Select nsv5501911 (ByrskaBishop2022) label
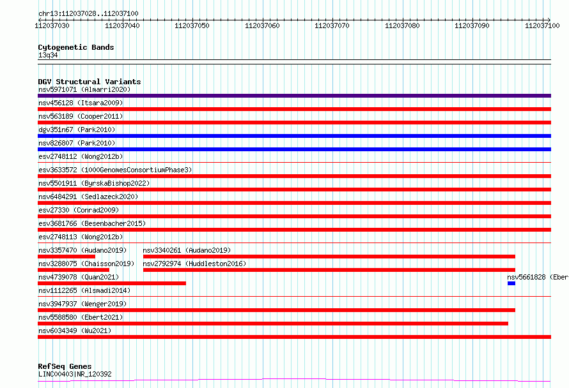Viewport: 569px width, 388px height. 94,183
